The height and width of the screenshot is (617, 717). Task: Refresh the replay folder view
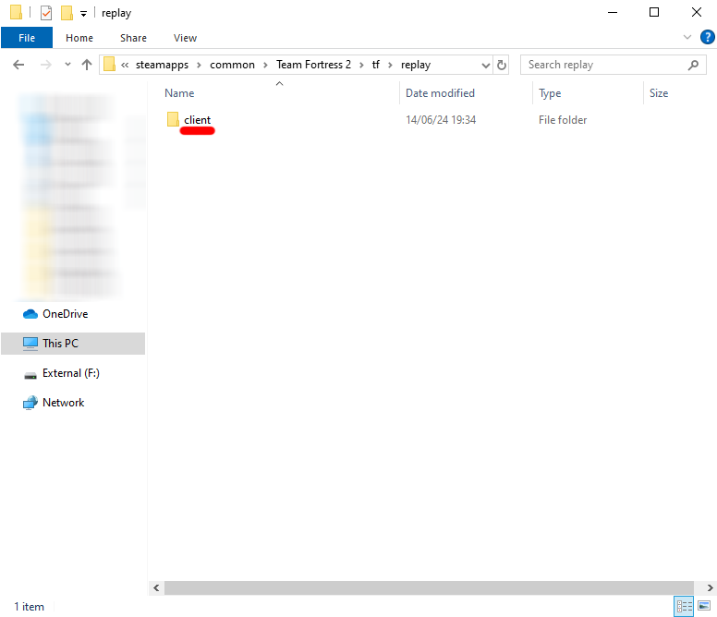coord(502,65)
